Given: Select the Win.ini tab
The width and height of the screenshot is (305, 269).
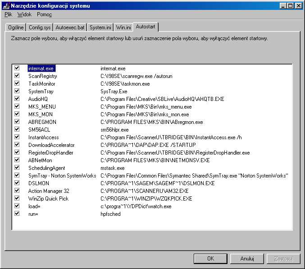Looking at the screenshot, I should 123,27.
